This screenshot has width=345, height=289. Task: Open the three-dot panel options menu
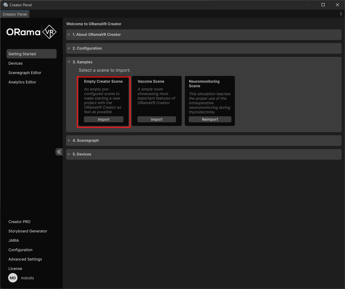pos(341,14)
